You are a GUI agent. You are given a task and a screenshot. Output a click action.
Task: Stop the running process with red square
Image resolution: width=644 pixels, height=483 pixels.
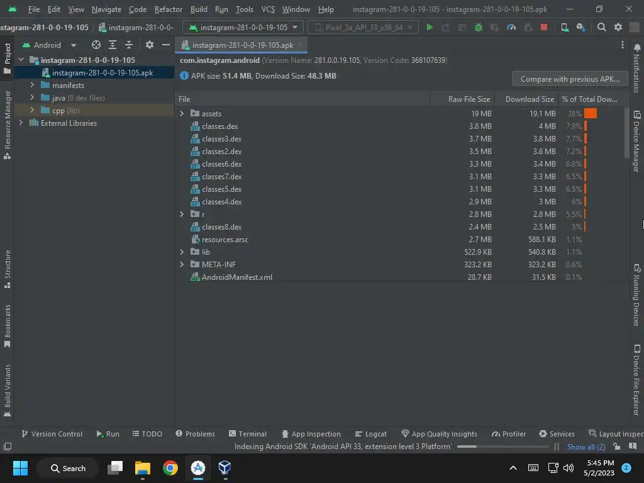click(x=544, y=28)
